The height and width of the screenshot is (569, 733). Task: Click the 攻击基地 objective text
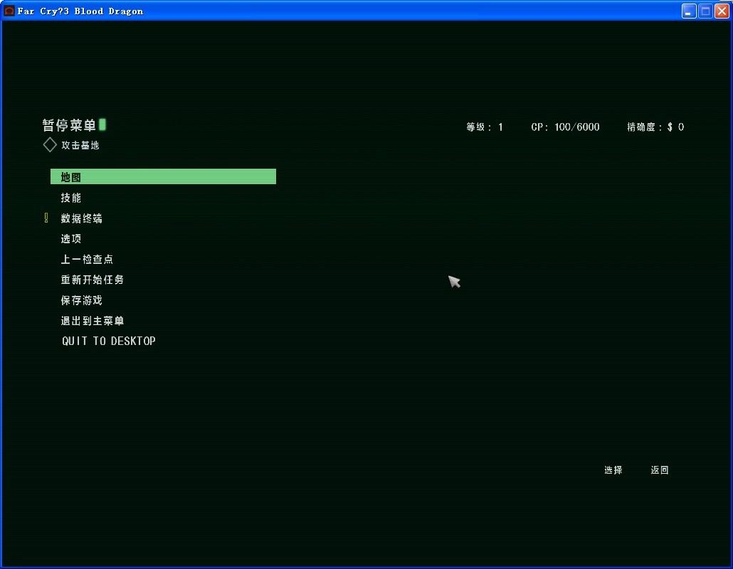pos(80,145)
